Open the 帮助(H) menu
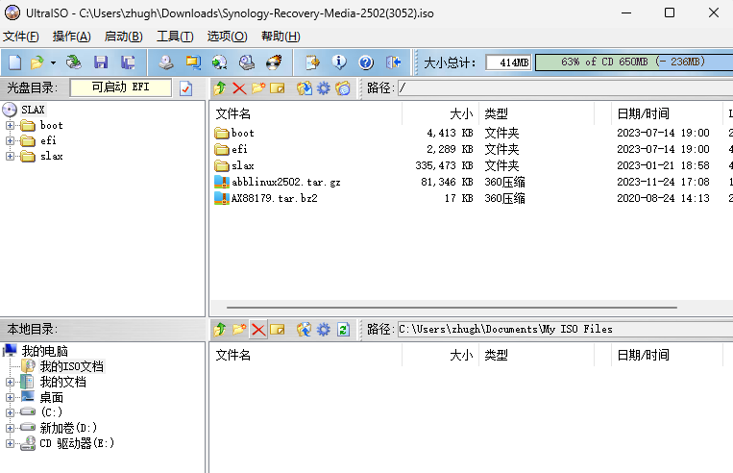This screenshot has height=473, width=733. pos(281,37)
